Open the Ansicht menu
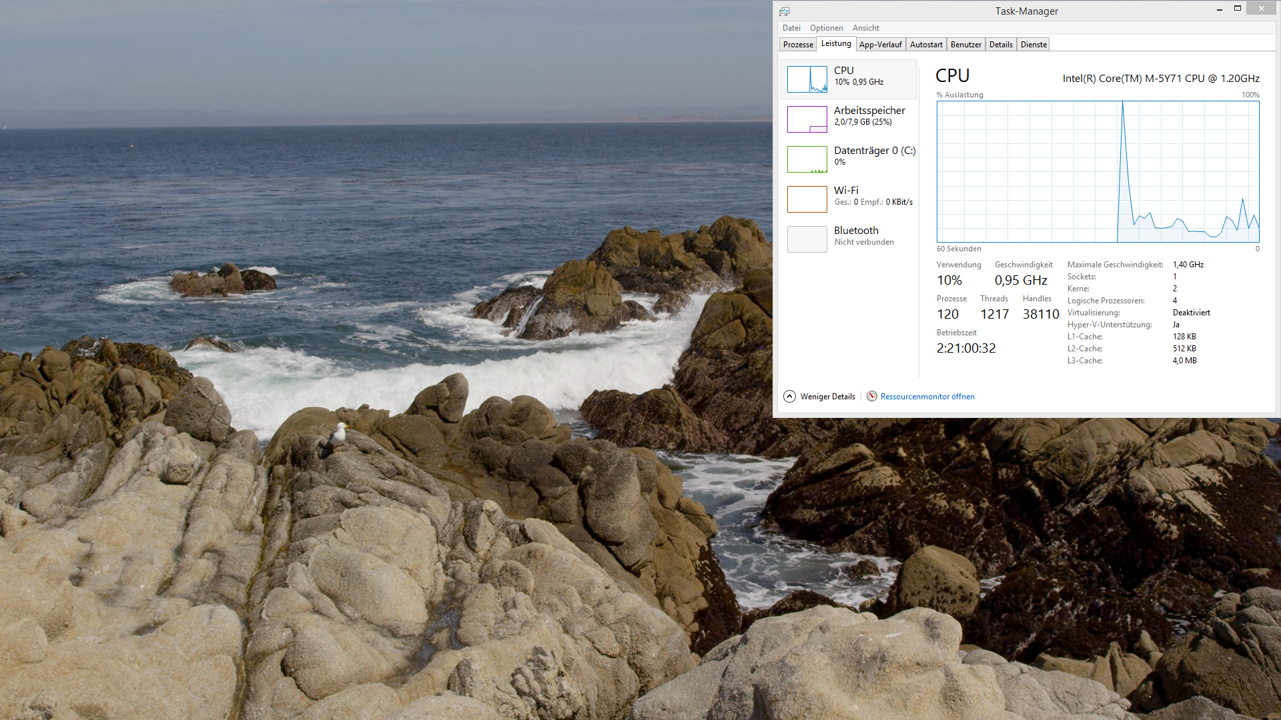Image resolution: width=1281 pixels, height=720 pixels. 865,28
